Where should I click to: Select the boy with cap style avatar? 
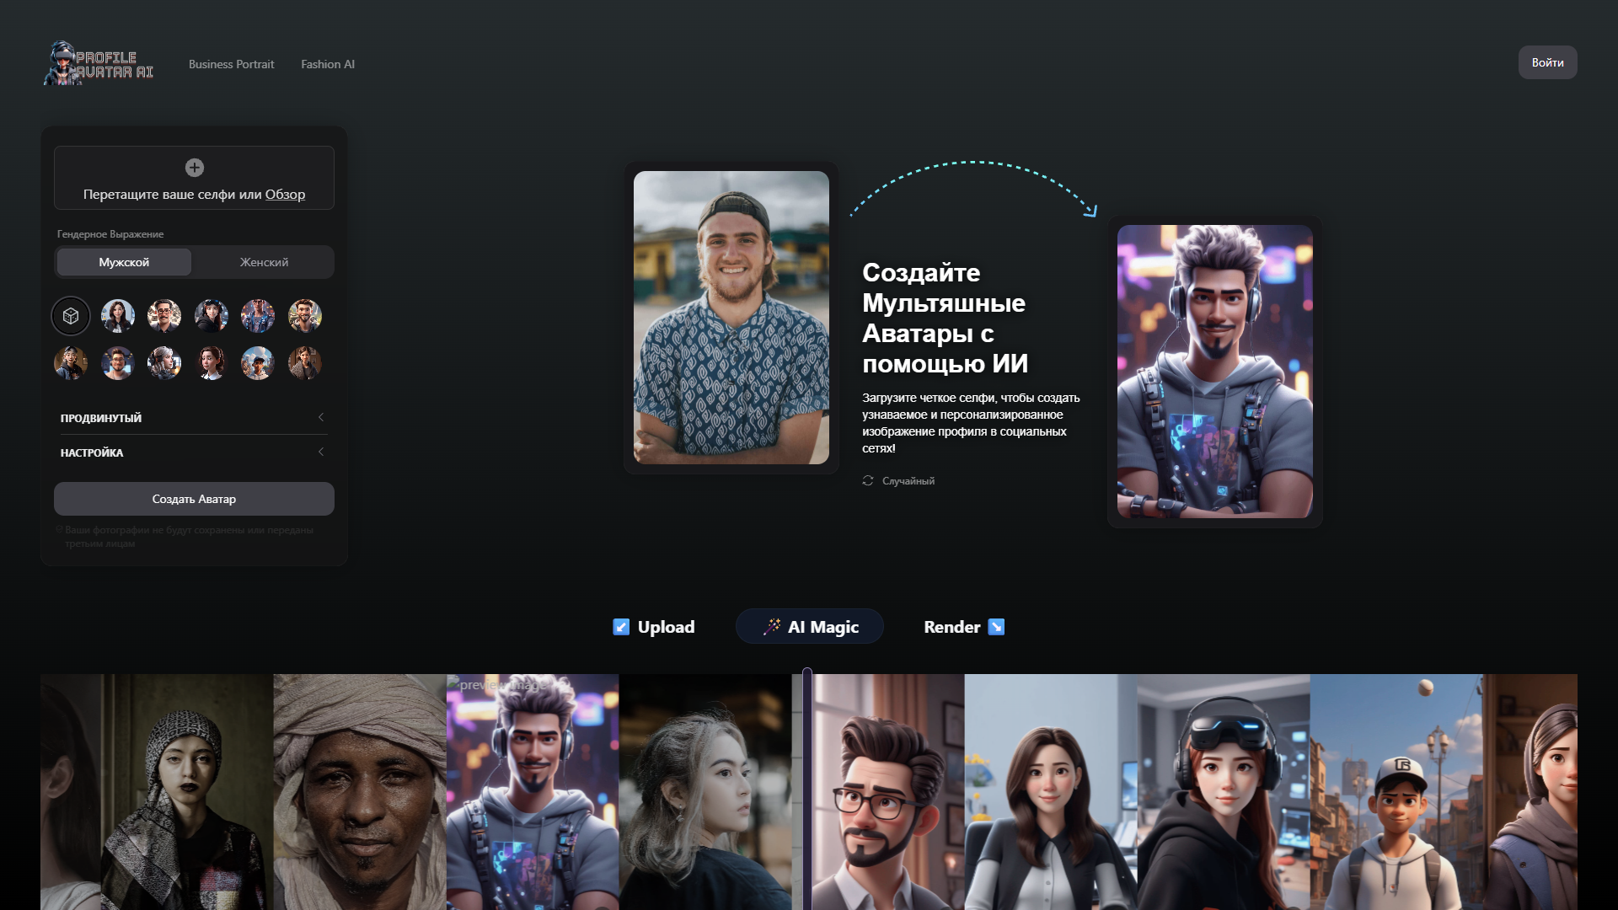(x=258, y=363)
